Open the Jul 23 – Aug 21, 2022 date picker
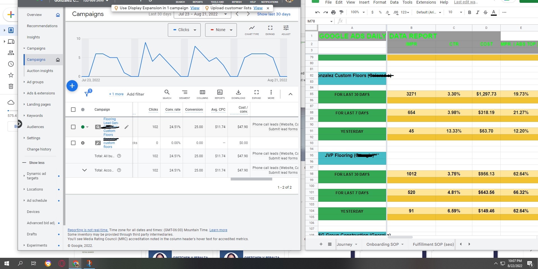 click(202, 14)
